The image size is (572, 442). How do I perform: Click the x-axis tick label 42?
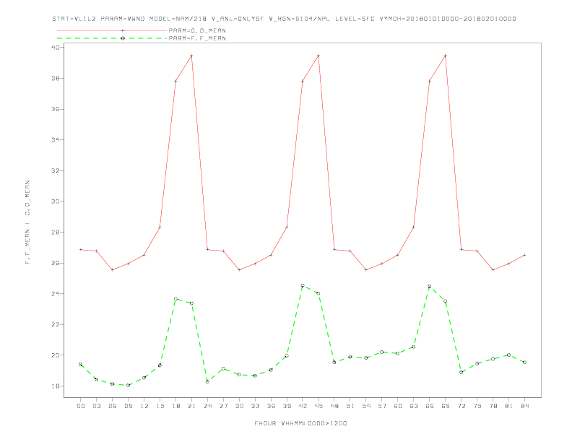(303, 406)
